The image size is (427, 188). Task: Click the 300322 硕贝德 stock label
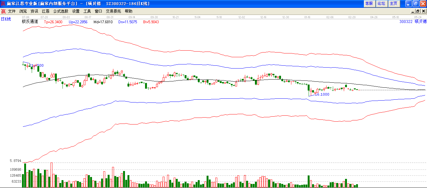click(413, 22)
